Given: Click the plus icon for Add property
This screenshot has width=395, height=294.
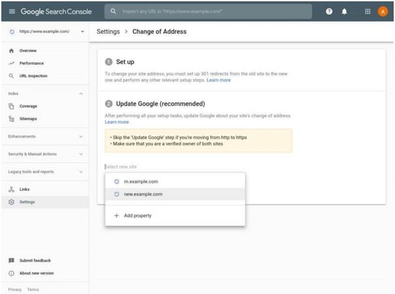Looking at the screenshot, I should (x=117, y=215).
